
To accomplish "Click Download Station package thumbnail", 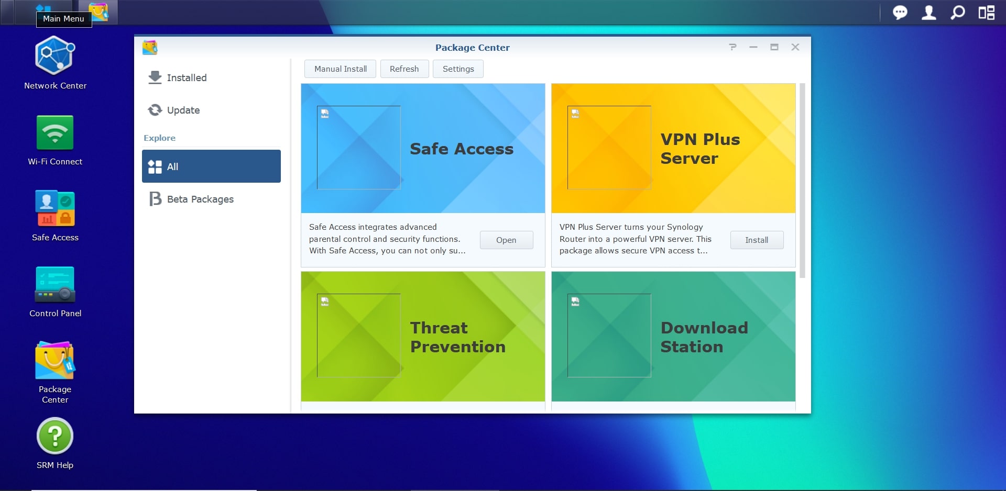I will tap(609, 336).
